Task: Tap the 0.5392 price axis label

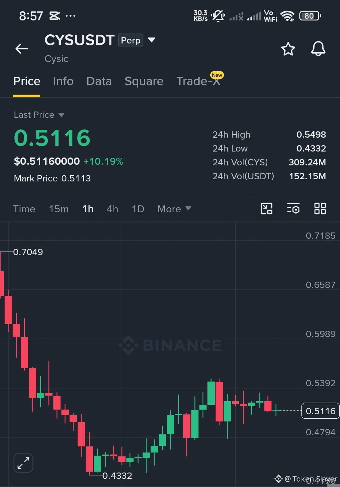Action: pos(320,383)
